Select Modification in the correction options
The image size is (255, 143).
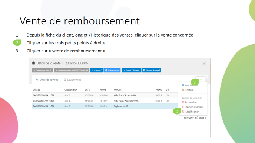192,112
